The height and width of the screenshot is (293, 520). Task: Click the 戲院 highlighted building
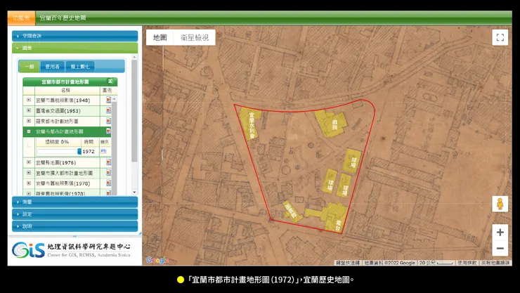pos(331,123)
